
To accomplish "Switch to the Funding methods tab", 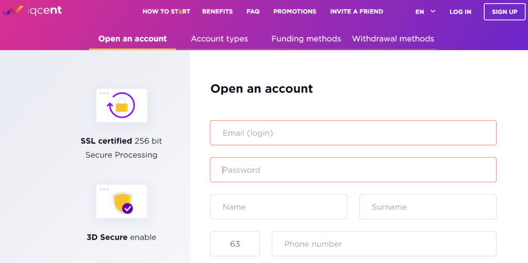I will pyautogui.click(x=306, y=39).
